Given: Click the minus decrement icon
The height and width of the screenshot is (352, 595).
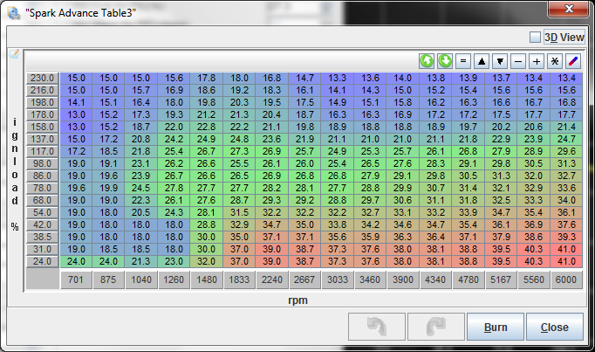Looking at the screenshot, I should click(x=518, y=61).
